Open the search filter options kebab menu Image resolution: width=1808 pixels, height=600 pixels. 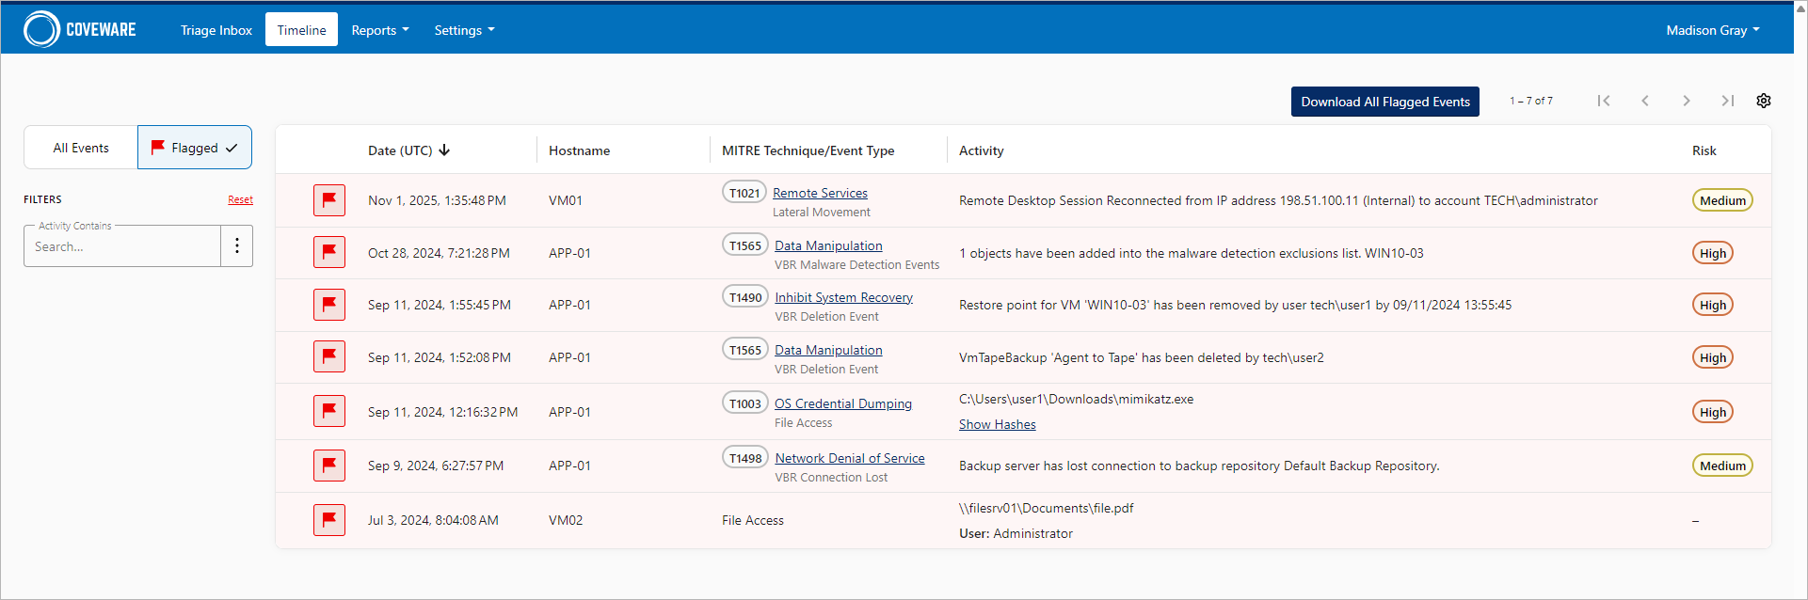[237, 245]
